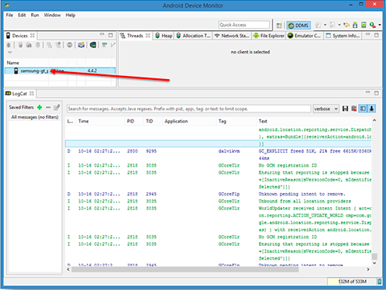Image resolution: width=386 pixels, height=290 pixels.
Task: Switch to the Threads tab
Action: pyautogui.click(x=135, y=36)
